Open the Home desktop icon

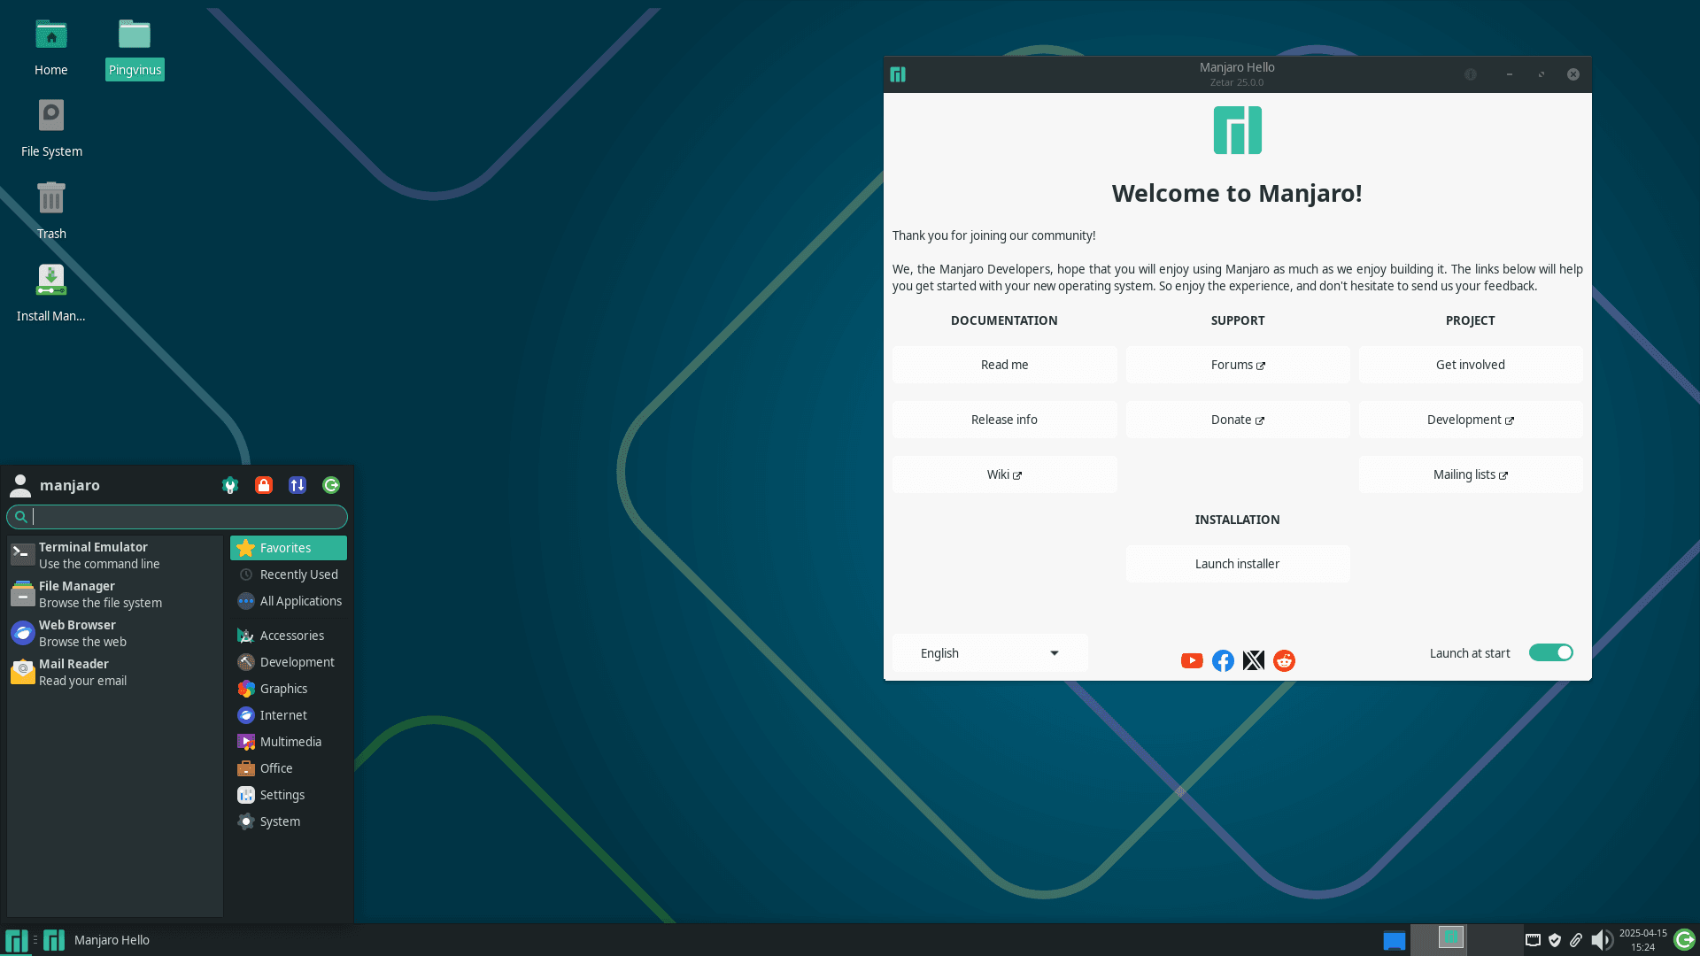51,49
